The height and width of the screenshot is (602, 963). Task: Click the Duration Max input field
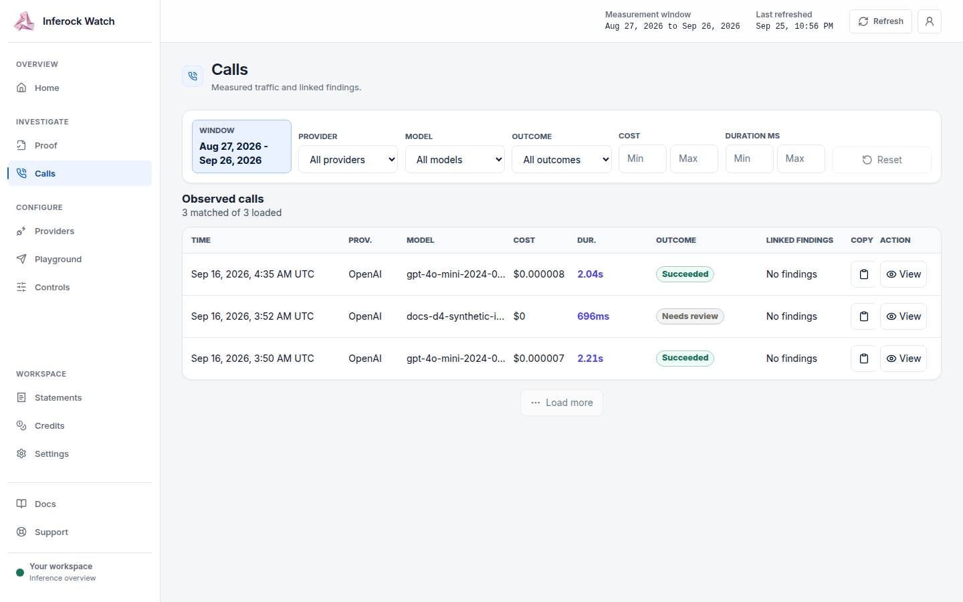[801, 159]
